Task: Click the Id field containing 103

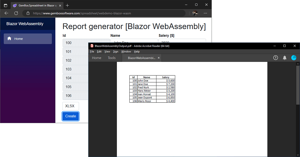Action: click(x=75, y=69)
